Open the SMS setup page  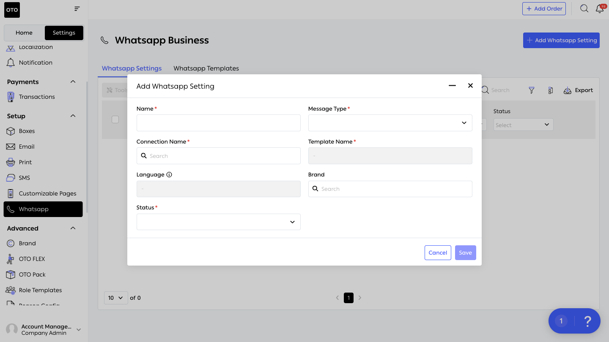(x=25, y=178)
